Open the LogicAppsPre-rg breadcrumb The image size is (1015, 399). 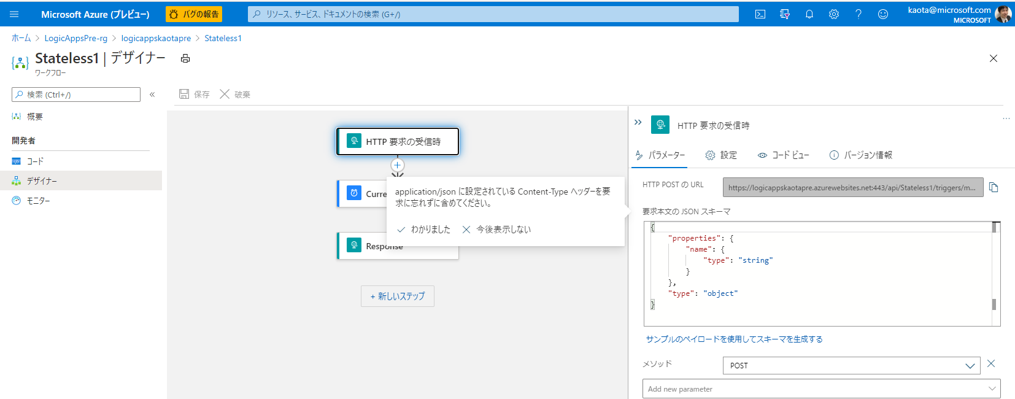tap(76, 38)
